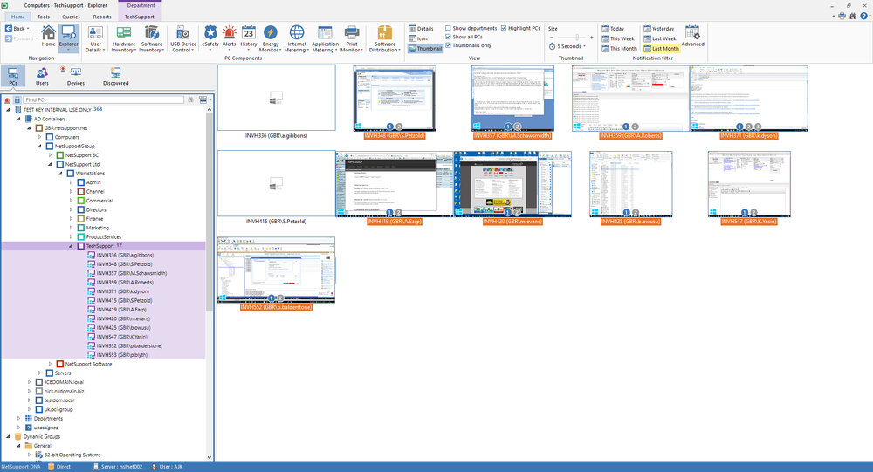Viewport: 873px width, 472px height.
Task: Open Internet Metering
Action: coord(297,39)
